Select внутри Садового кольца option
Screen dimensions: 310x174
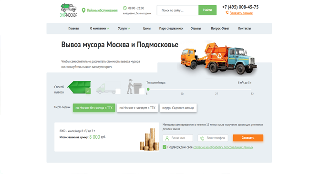click(x=178, y=108)
